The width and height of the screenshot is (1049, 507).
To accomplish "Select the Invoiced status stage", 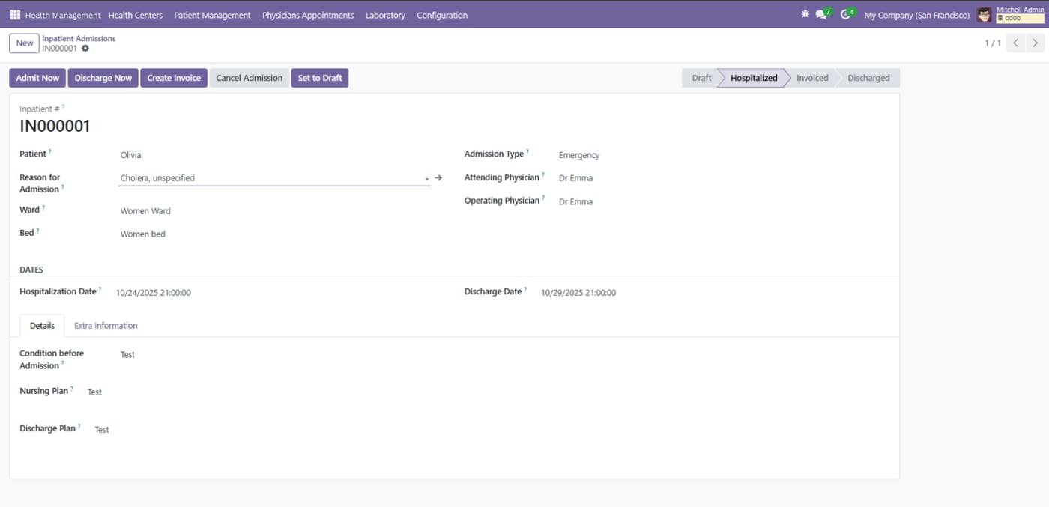I will 812,78.
